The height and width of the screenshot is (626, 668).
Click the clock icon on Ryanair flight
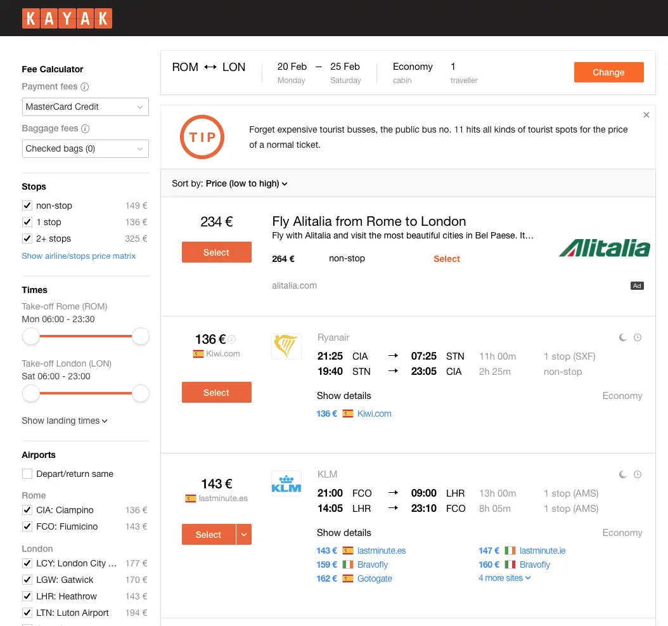pyautogui.click(x=638, y=337)
